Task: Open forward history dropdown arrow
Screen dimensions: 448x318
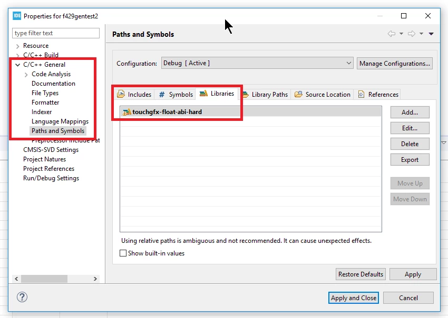Action: pyautogui.click(x=421, y=34)
